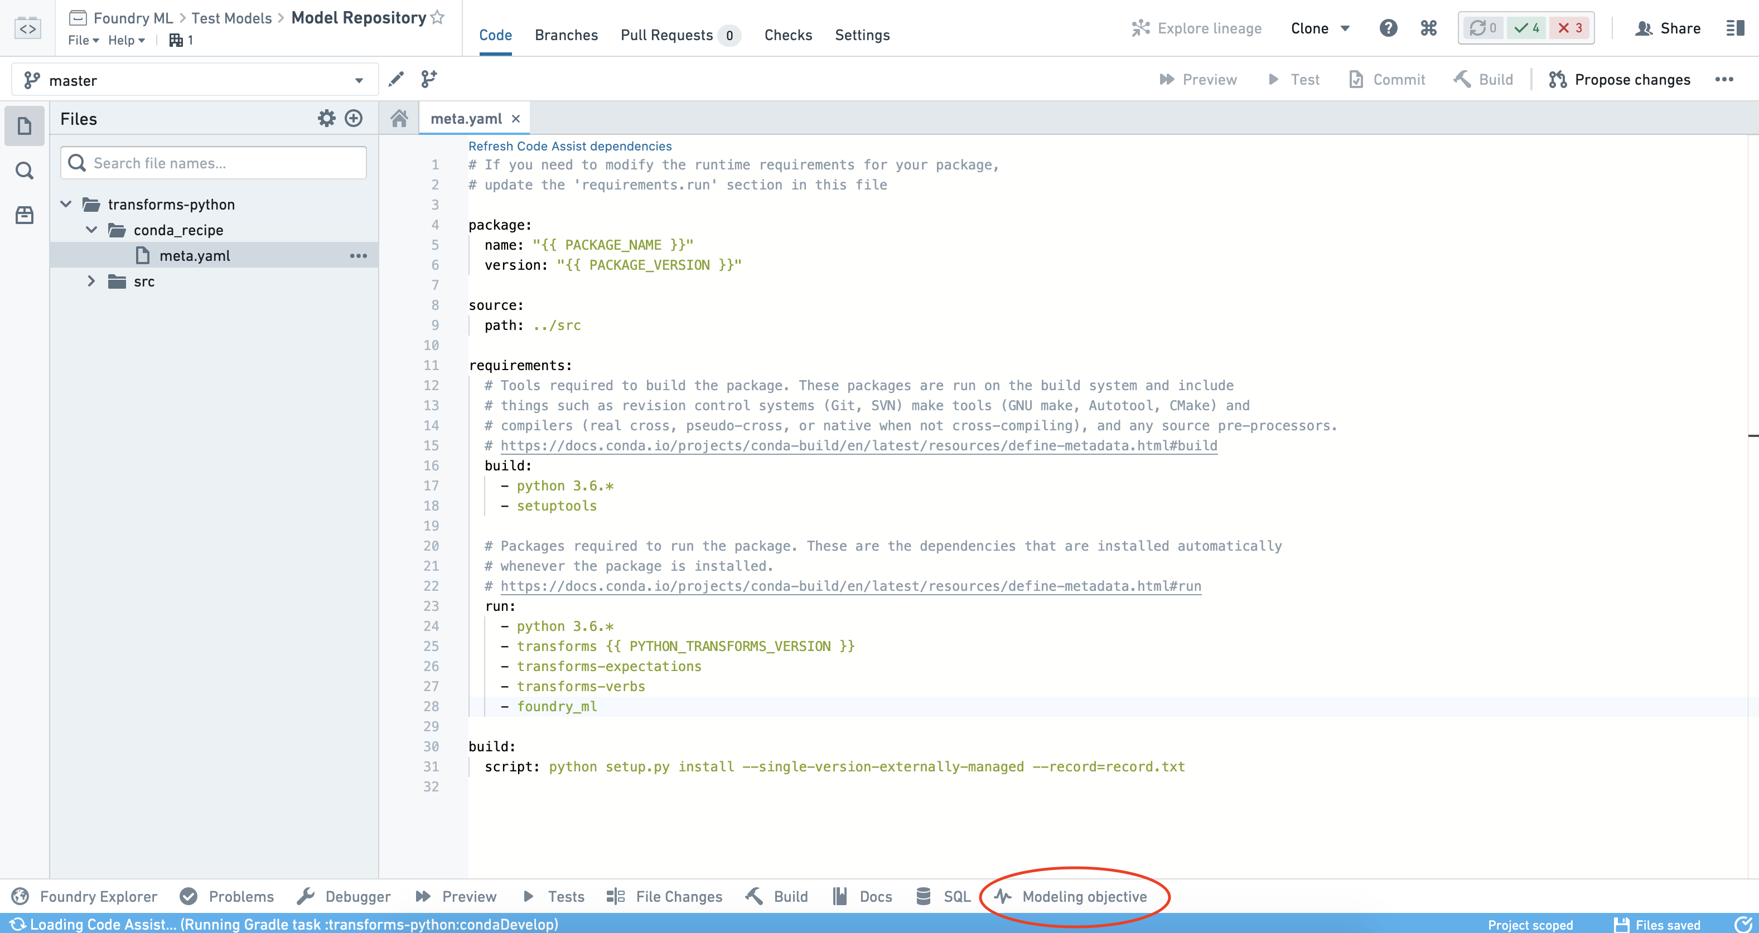Toggle the right sidebar panel icon
This screenshot has width=1759, height=933.
[1736, 28]
